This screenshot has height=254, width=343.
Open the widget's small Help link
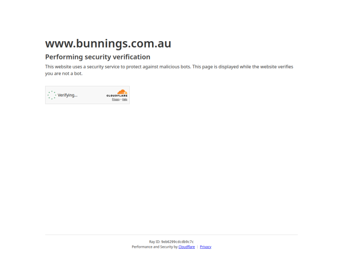[125, 100]
